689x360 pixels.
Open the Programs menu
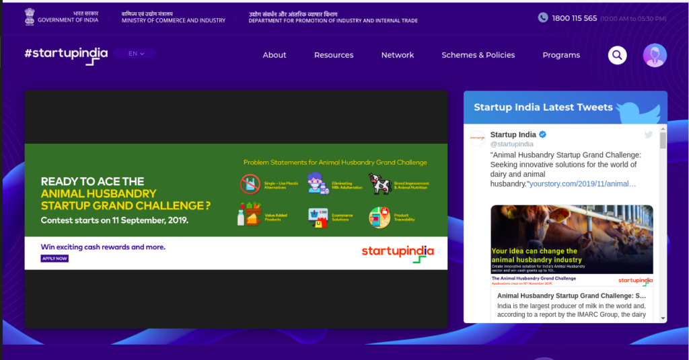point(561,55)
